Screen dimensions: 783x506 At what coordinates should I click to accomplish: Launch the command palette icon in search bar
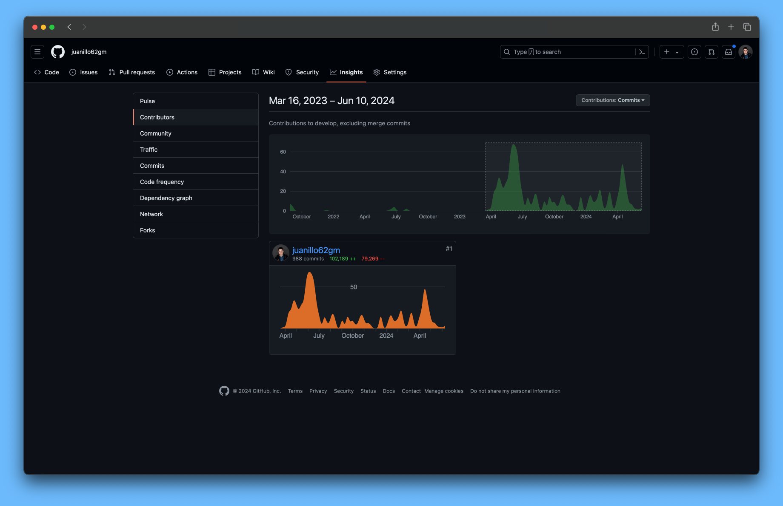[x=642, y=51]
